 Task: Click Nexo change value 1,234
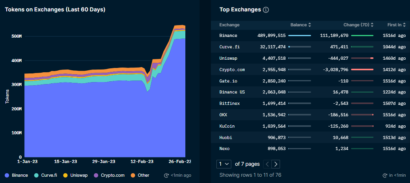pos(342,149)
